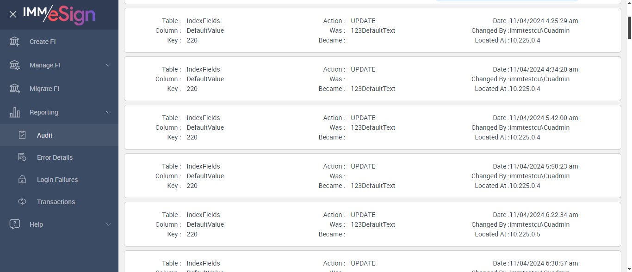This screenshot has height=272, width=632.
Task: Click the Login Failures lock icon
Action: coord(22,180)
